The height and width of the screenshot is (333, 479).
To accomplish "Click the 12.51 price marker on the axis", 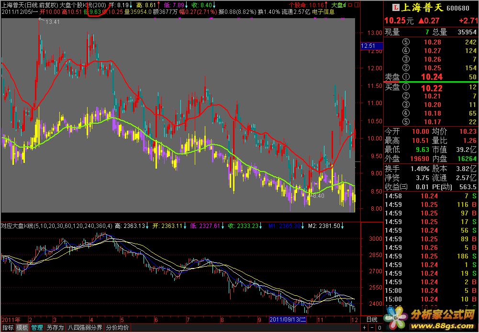I will point(372,46).
